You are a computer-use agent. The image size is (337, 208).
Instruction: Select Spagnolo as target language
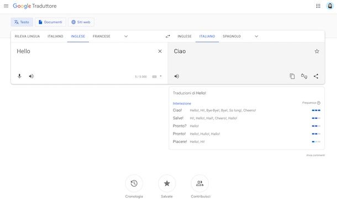point(231,36)
